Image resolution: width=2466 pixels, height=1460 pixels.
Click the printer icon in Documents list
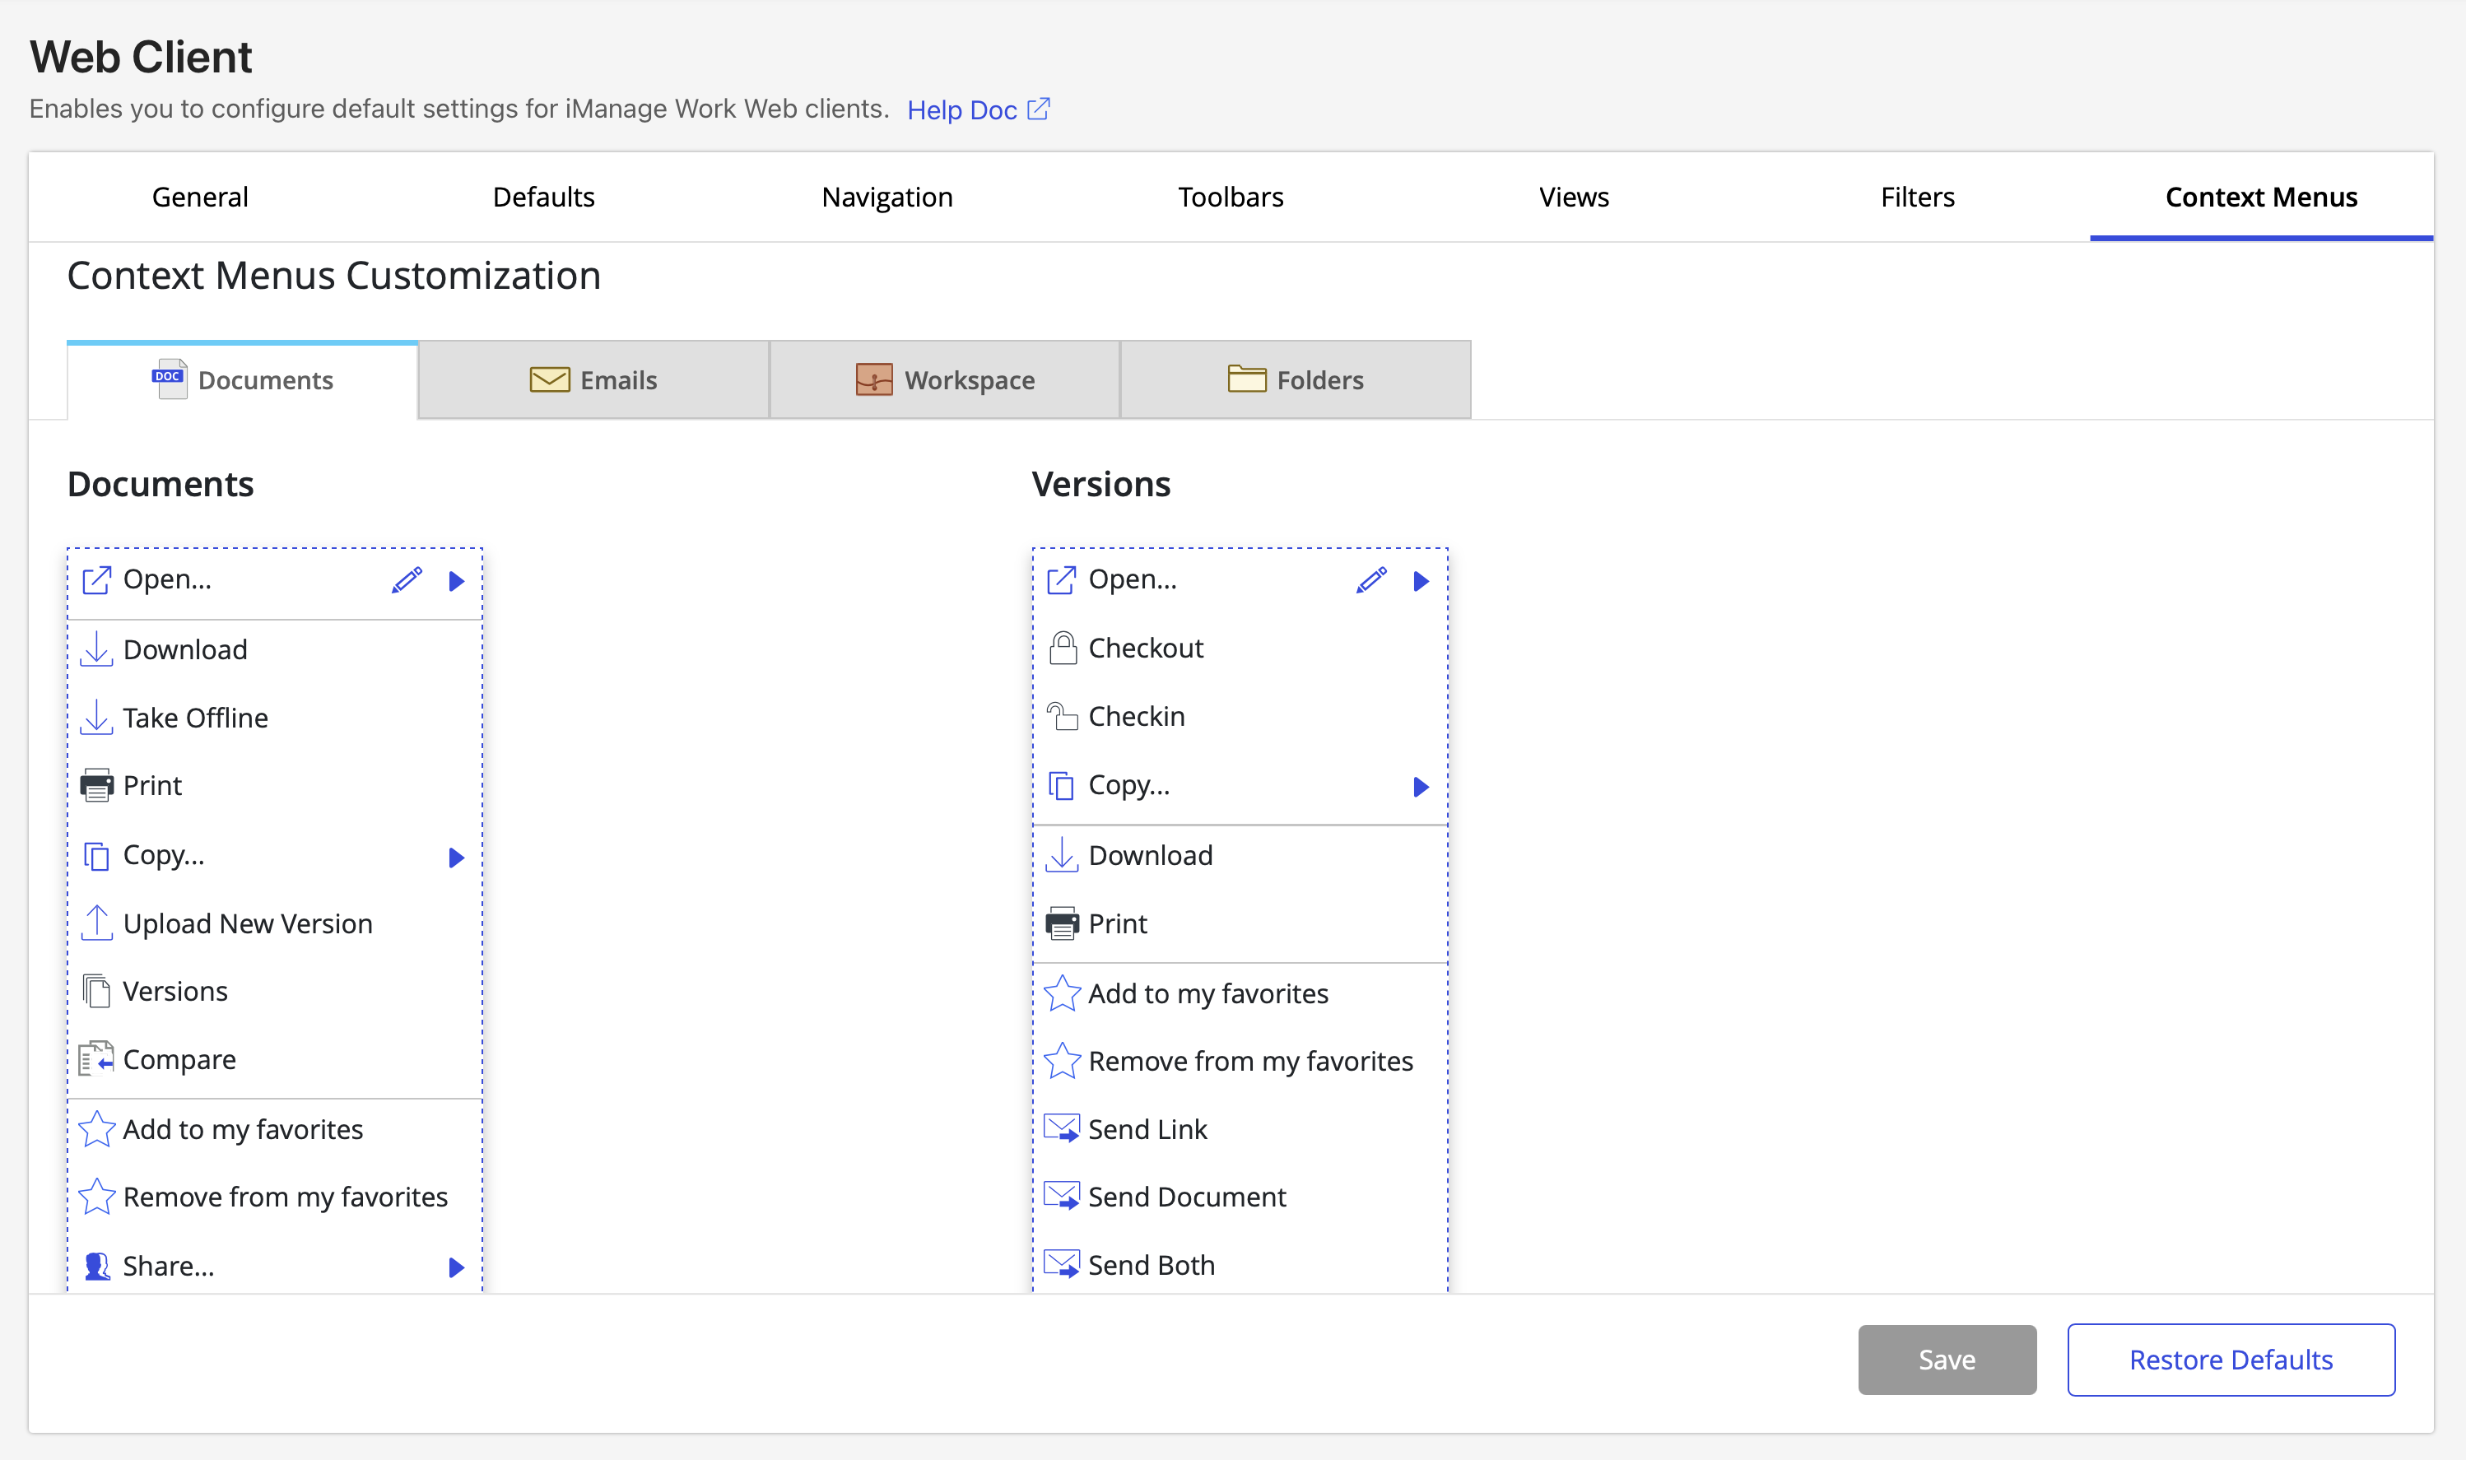click(95, 786)
